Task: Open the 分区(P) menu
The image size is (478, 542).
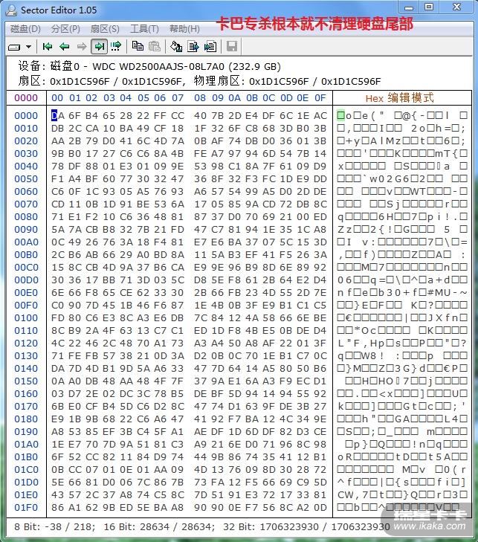Action: click(65, 29)
